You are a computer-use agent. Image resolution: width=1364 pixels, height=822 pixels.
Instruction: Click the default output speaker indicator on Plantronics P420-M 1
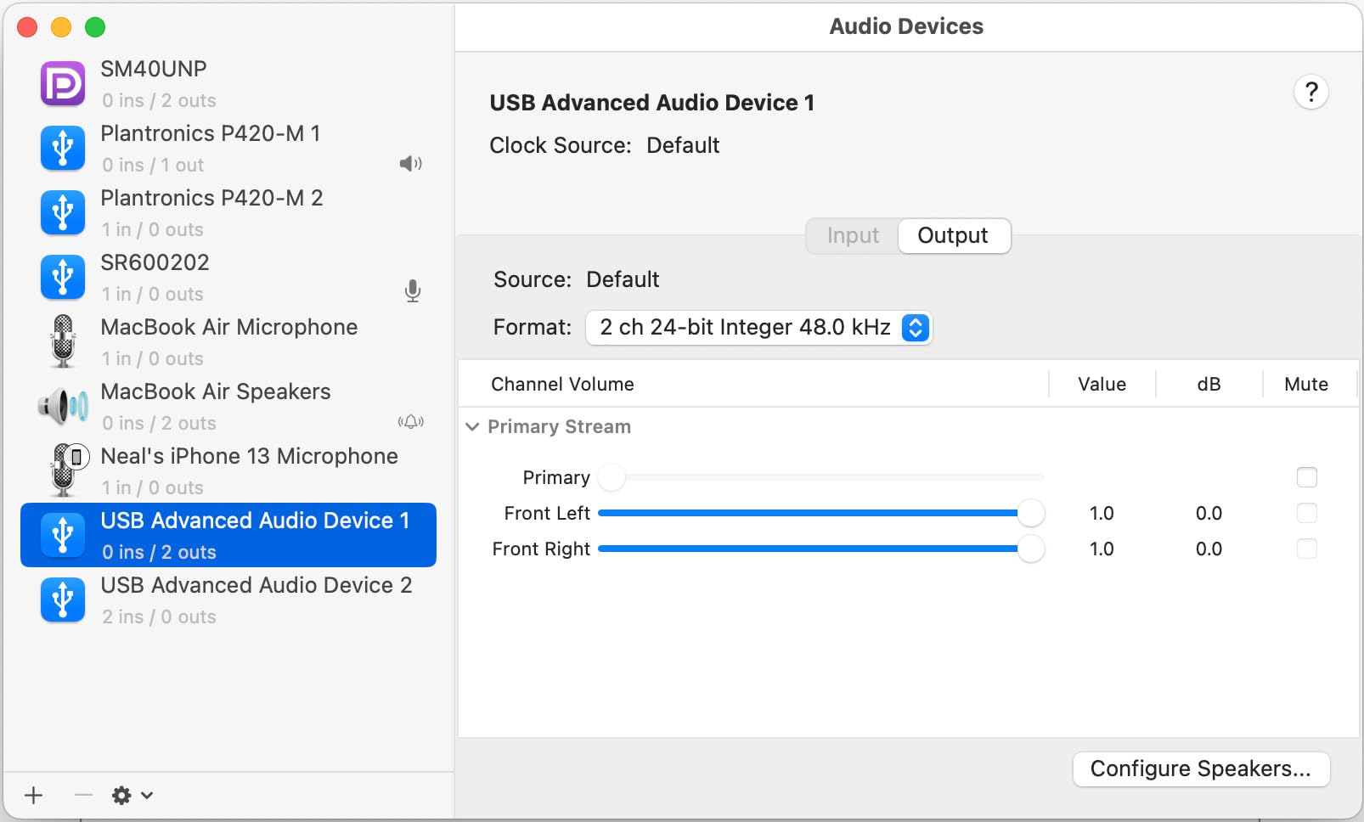411,164
